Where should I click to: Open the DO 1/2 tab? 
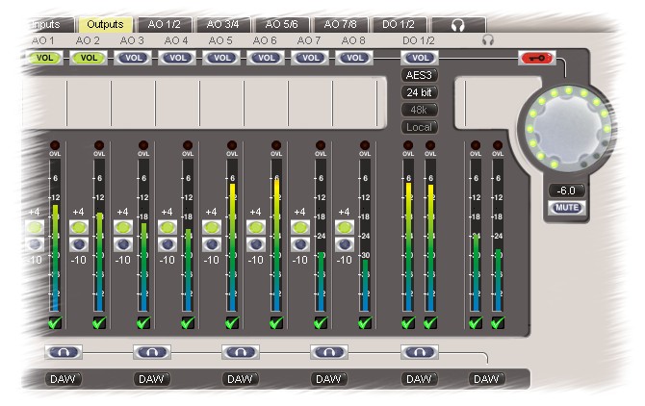pos(399,24)
